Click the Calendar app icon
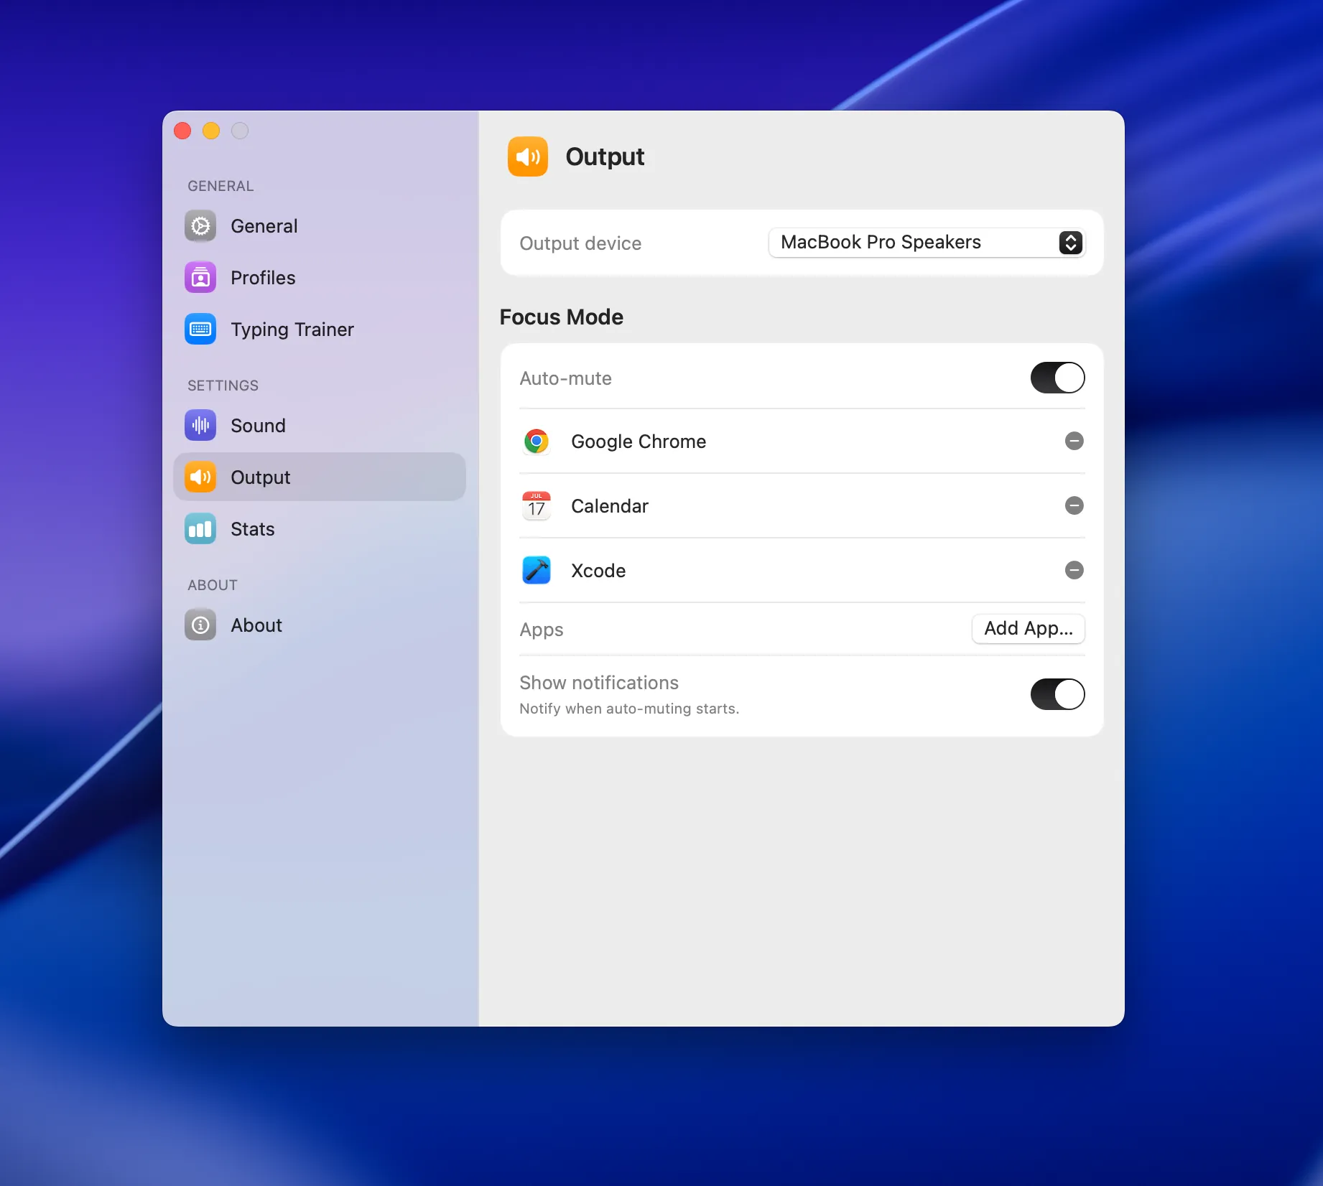Image resolution: width=1323 pixels, height=1186 pixels. [537, 505]
